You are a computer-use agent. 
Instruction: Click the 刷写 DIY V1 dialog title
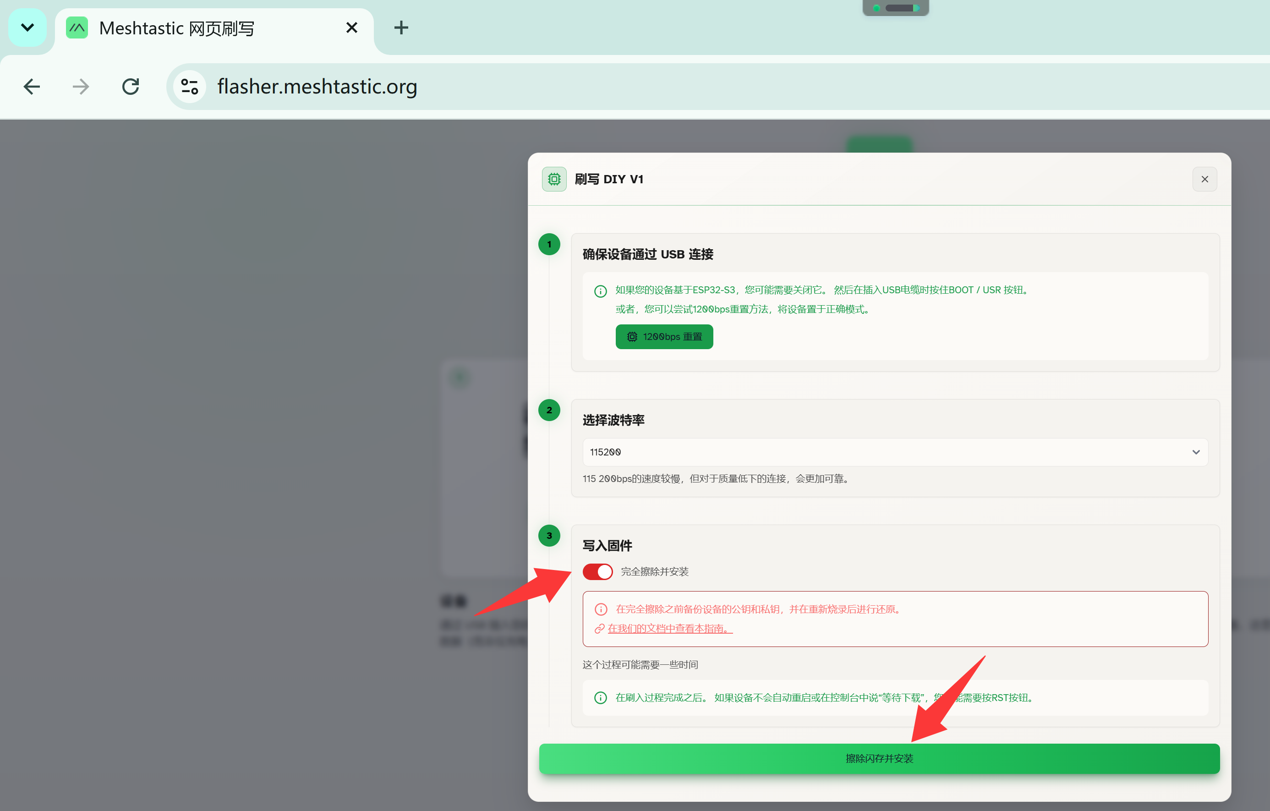pos(608,179)
